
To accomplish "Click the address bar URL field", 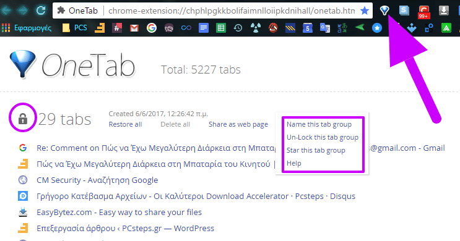I will click(x=232, y=11).
